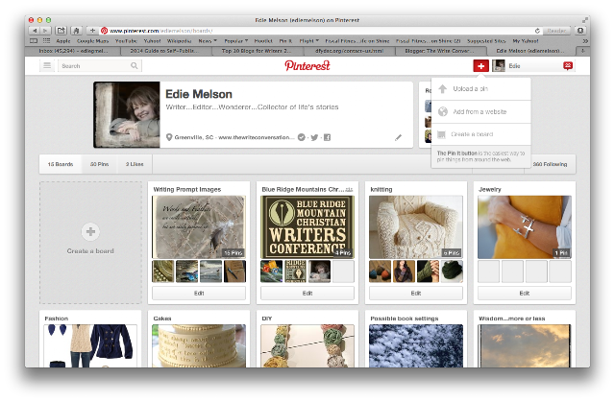Reload the page with the refresh icon

pyautogui.click(x=537, y=31)
